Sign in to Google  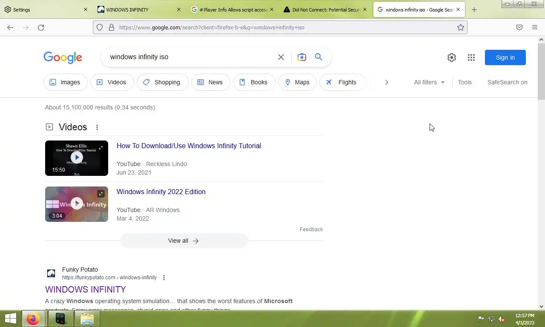pyautogui.click(x=505, y=57)
